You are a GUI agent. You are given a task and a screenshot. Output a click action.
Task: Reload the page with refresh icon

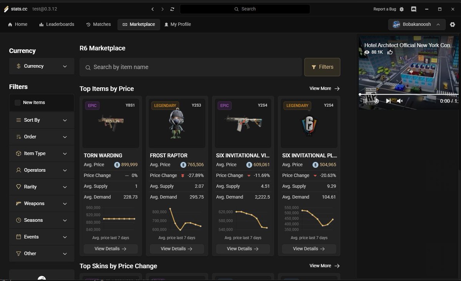tap(172, 9)
